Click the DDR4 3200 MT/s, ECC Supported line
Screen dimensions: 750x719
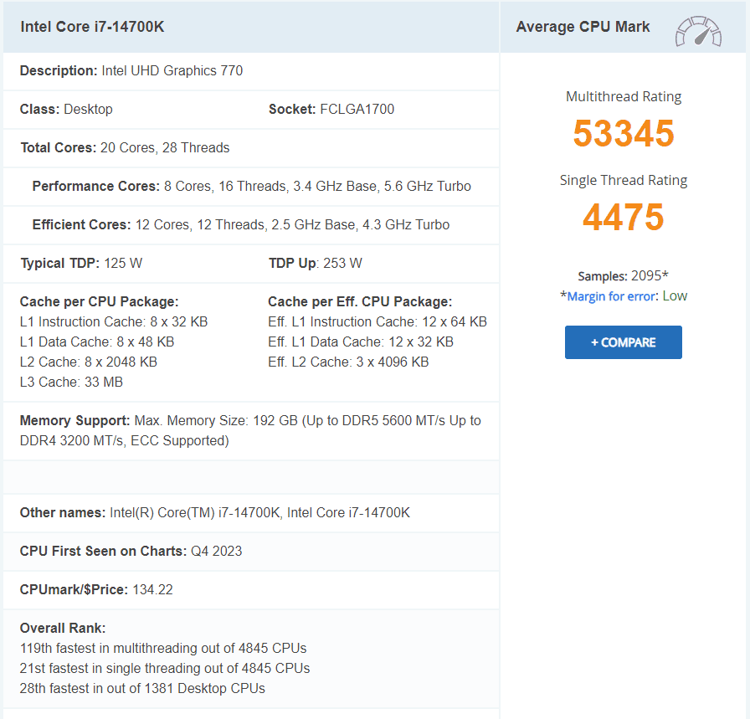coord(125,440)
